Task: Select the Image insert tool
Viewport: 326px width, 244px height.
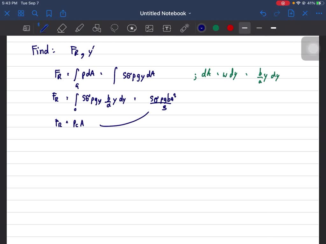Action: 149,28
